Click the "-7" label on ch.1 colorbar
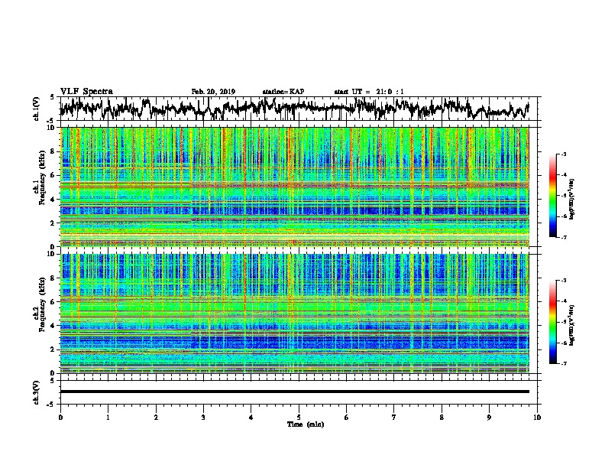 (563, 237)
